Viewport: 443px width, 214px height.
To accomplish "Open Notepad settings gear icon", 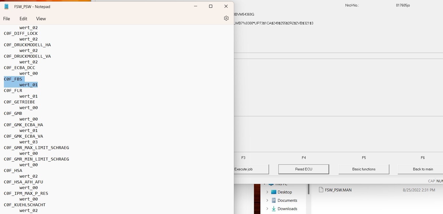I will pyautogui.click(x=226, y=18).
